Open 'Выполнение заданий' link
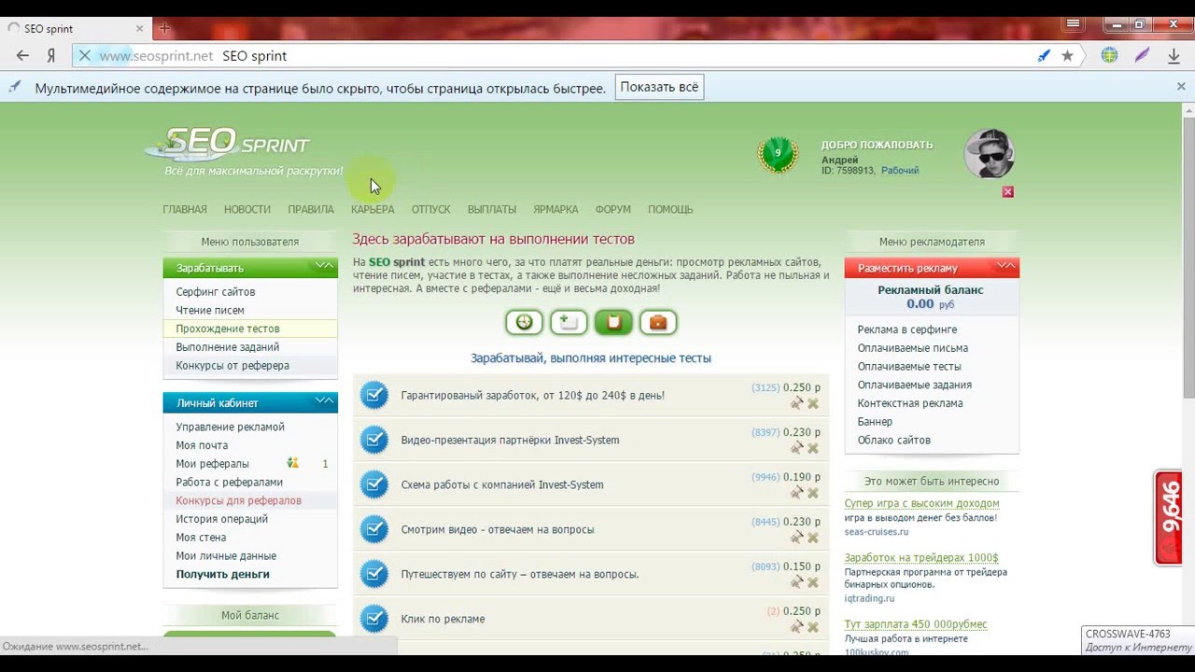Image resolution: width=1195 pixels, height=672 pixels. pyautogui.click(x=228, y=347)
